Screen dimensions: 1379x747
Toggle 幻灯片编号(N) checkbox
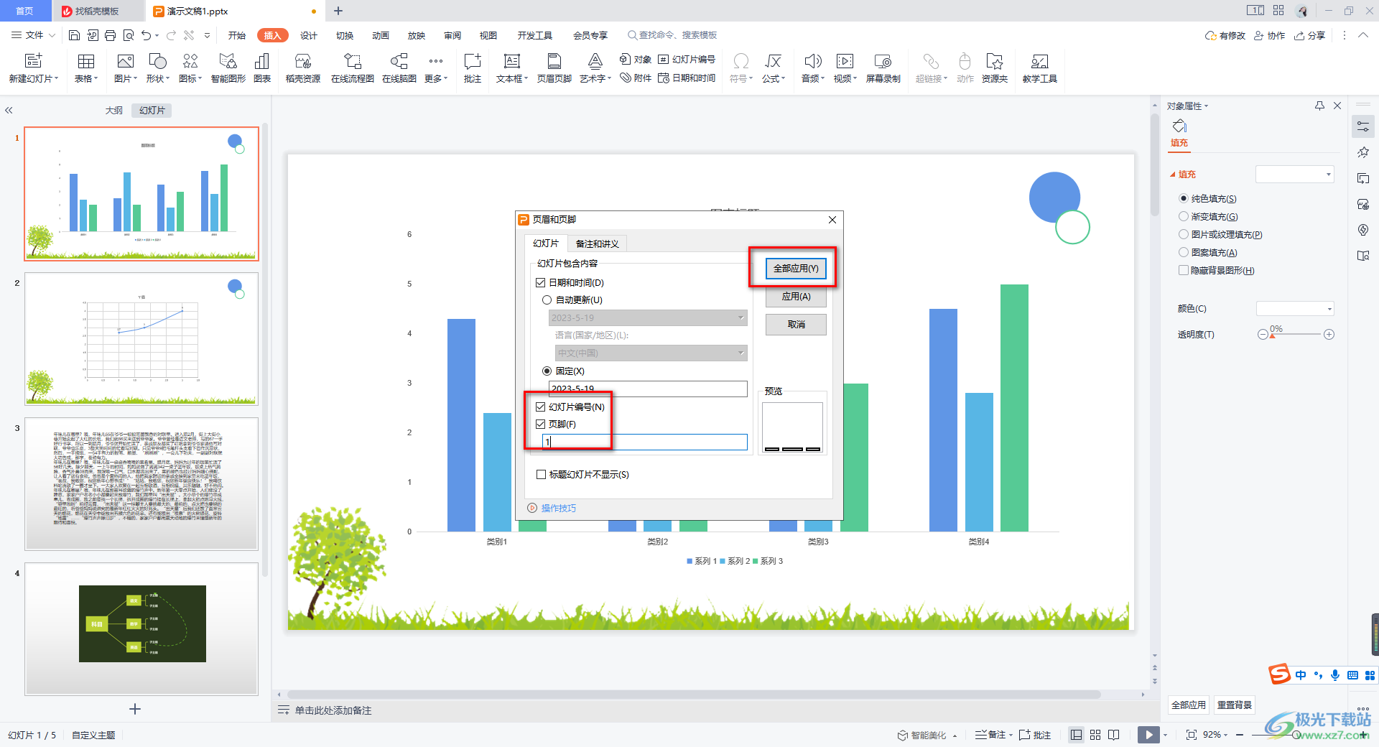(541, 407)
